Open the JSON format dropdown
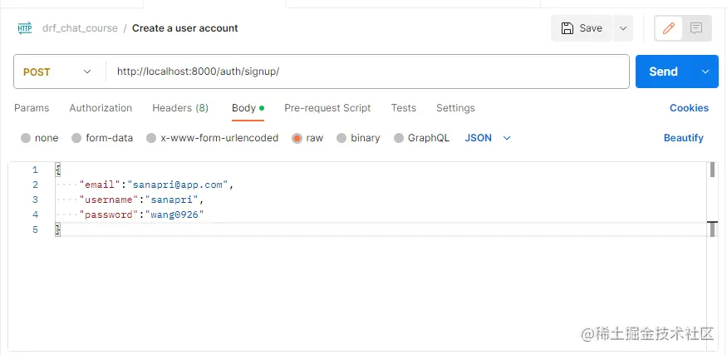The width and height of the screenshot is (727, 355). 488,138
